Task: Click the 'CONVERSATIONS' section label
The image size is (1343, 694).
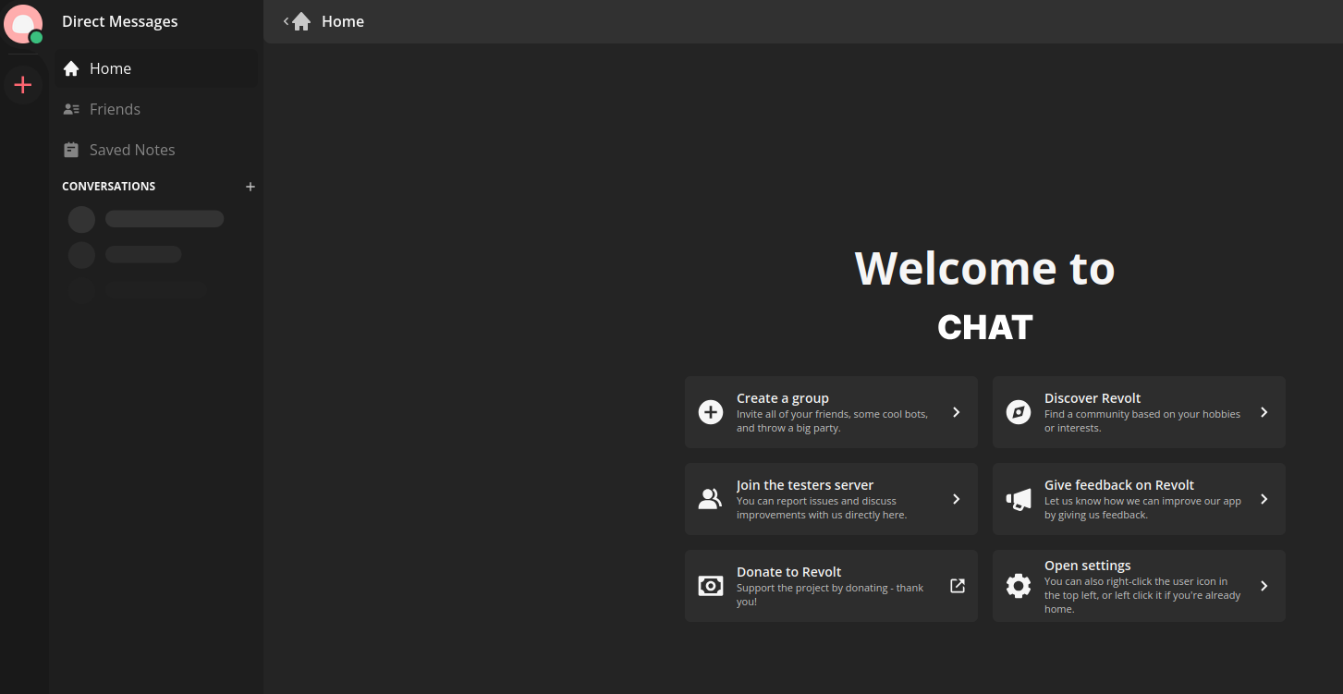Action: [109, 187]
